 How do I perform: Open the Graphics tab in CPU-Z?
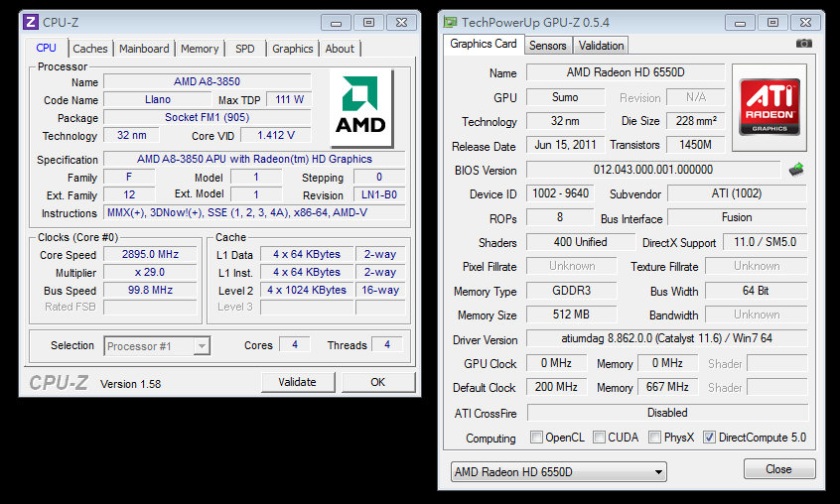[x=293, y=49]
